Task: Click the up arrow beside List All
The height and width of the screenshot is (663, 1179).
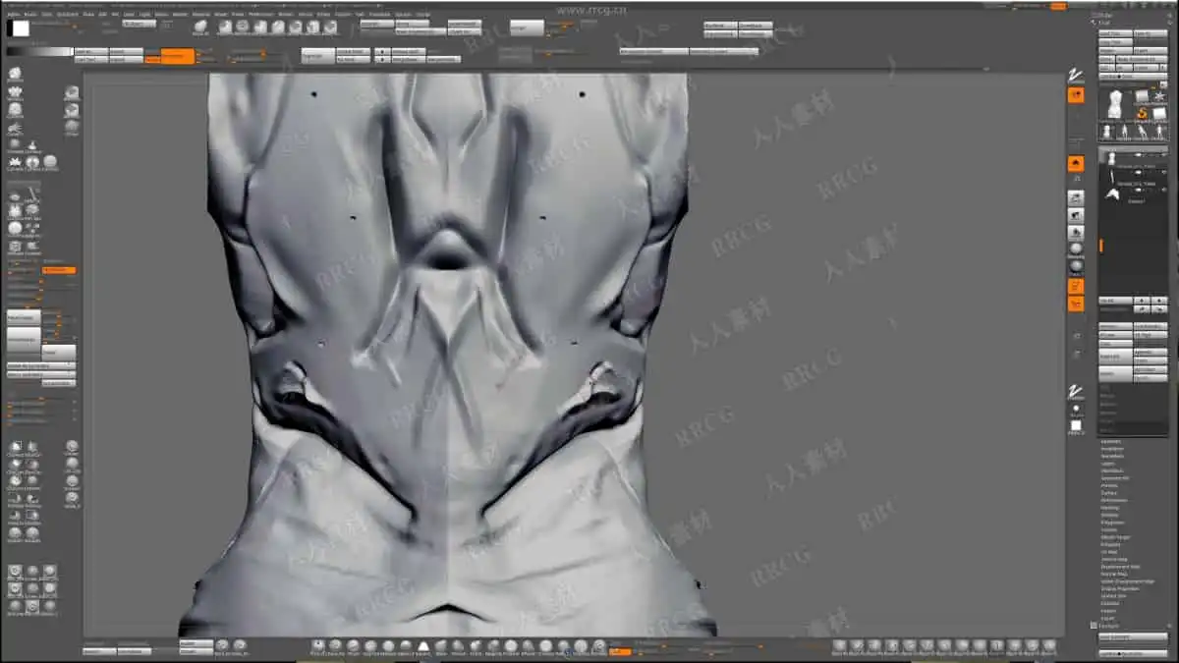Action: pos(1142,301)
